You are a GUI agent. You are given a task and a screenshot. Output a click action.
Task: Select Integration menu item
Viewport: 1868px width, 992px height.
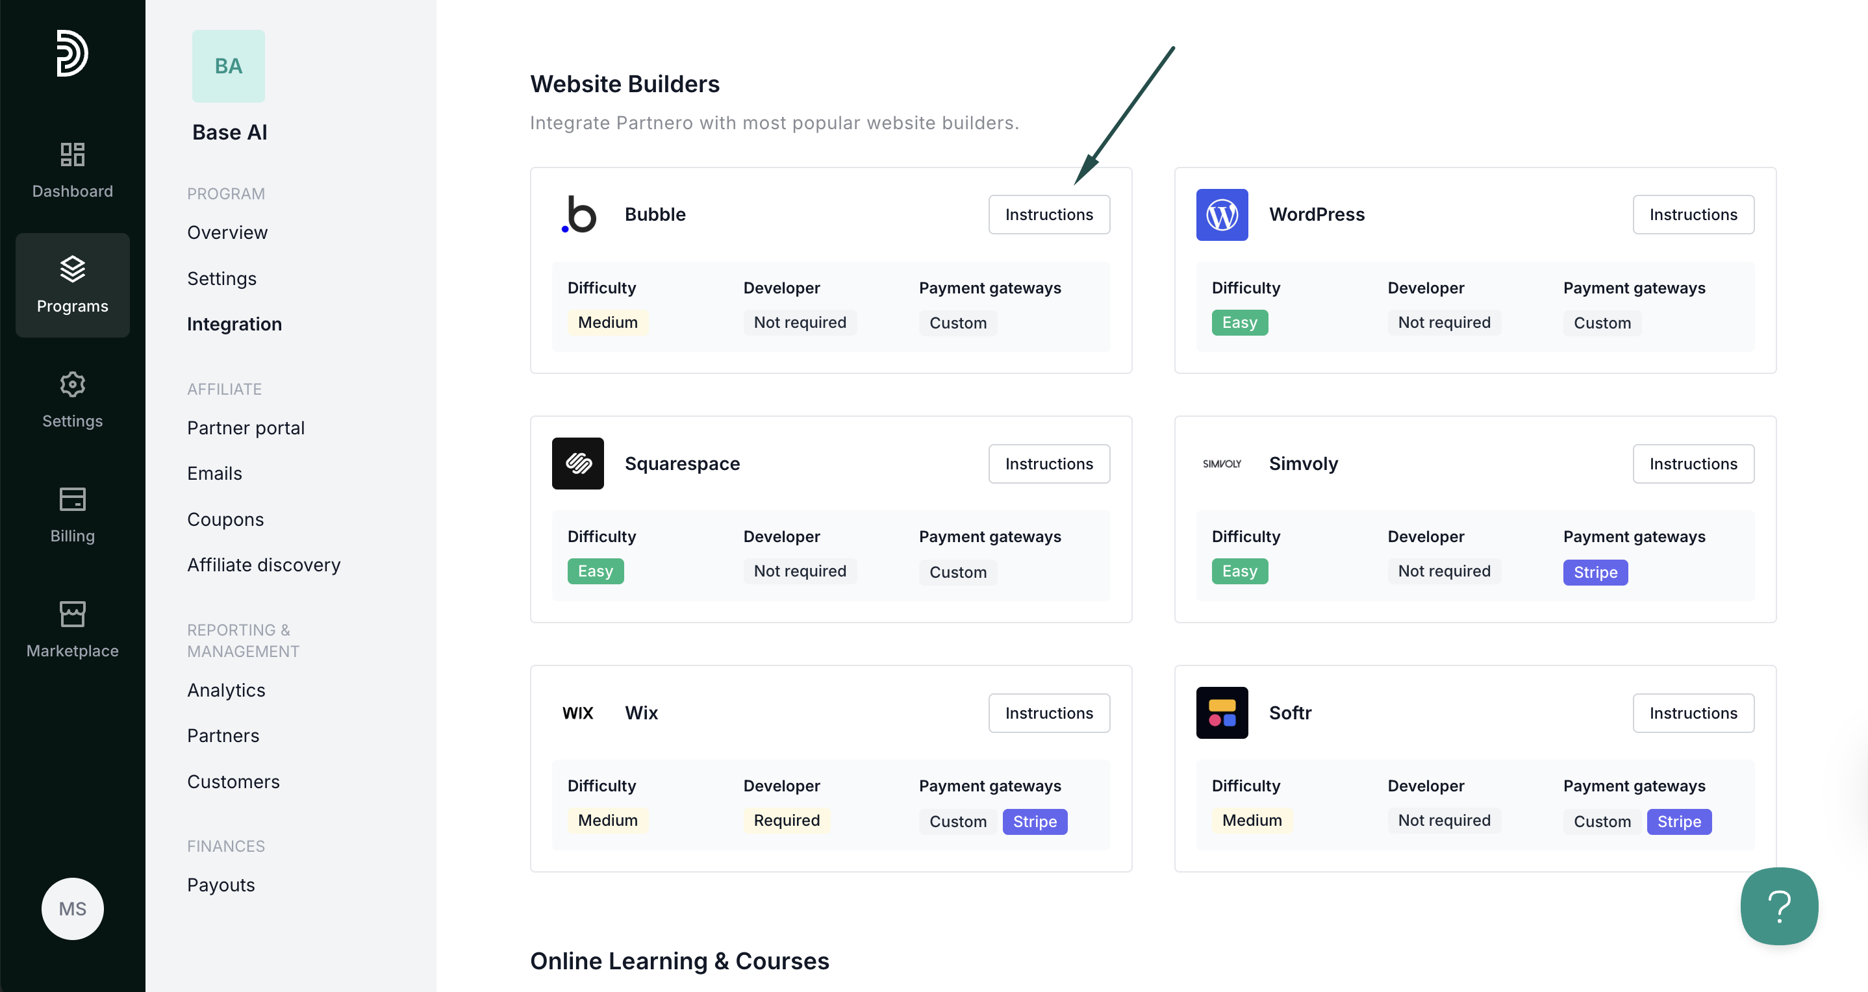pos(234,324)
